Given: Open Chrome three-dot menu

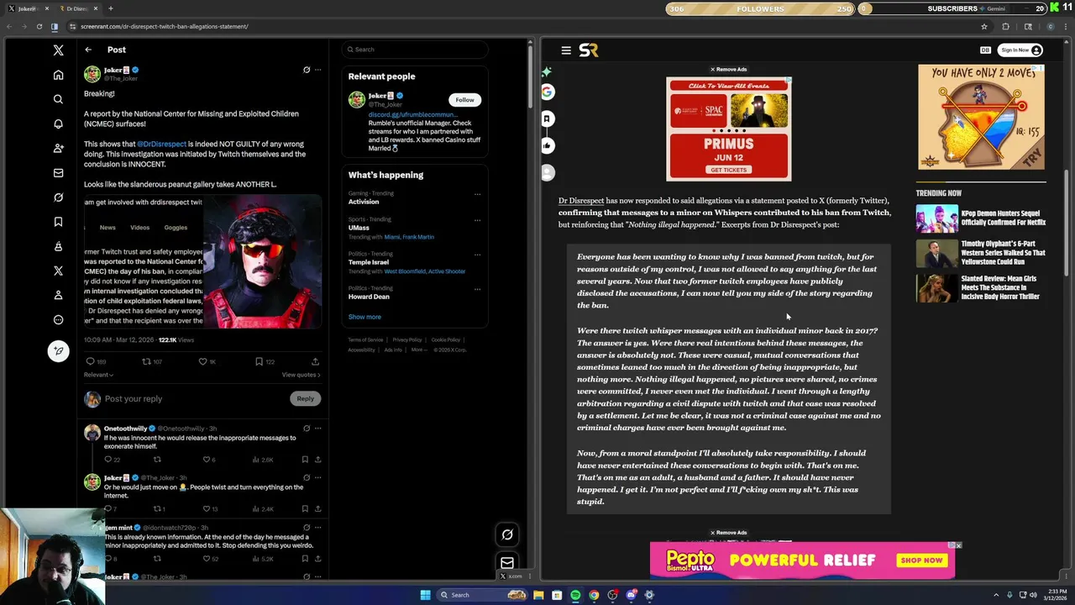Looking at the screenshot, I should click(x=1067, y=26).
